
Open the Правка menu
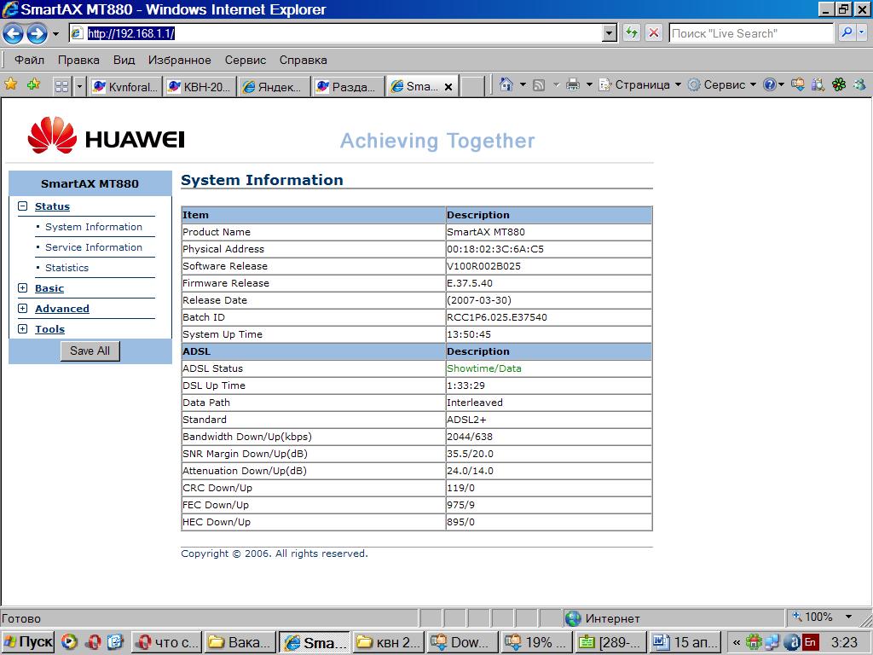(78, 61)
